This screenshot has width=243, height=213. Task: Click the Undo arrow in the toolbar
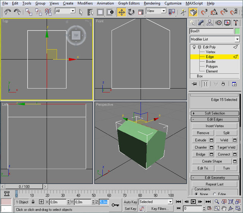[x=8, y=12]
